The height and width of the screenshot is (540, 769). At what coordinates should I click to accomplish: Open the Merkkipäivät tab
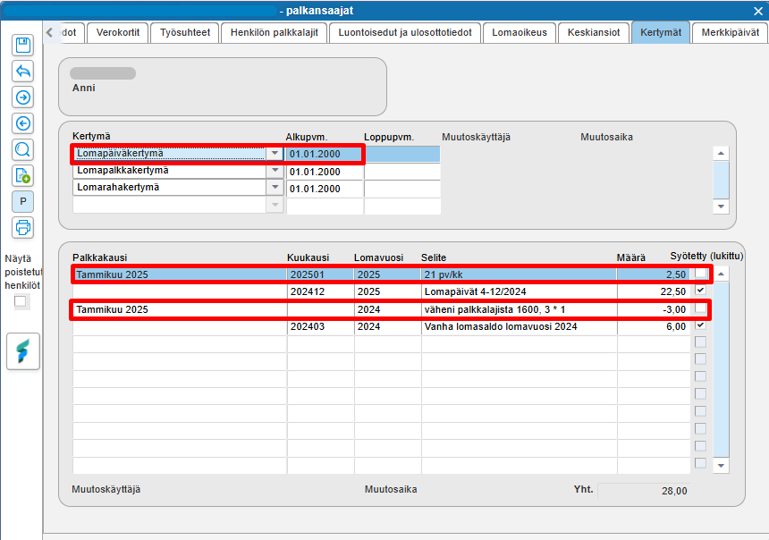(x=731, y=33)
